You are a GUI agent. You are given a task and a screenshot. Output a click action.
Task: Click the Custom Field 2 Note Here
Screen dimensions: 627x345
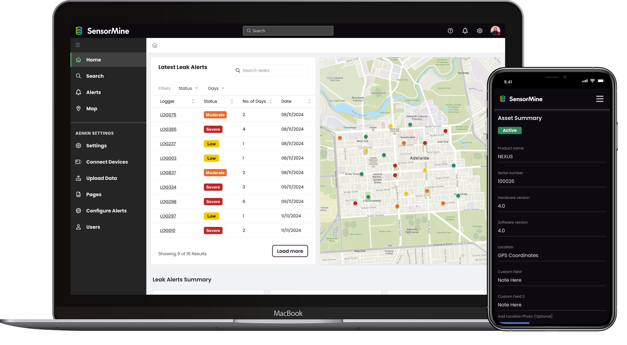pyautogui.click(x=552, y=305)
